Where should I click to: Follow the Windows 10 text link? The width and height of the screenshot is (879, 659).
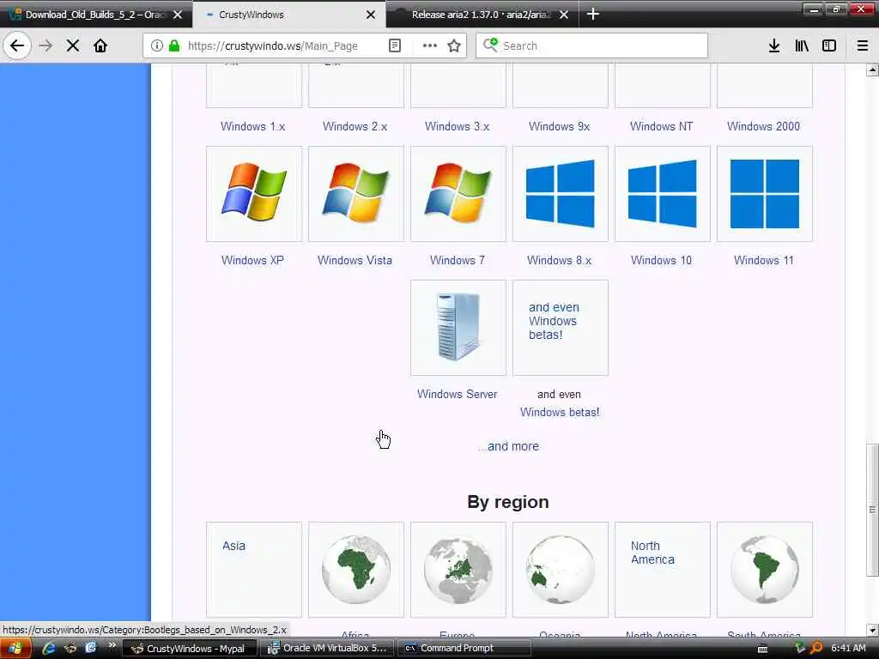click(662, 260)
